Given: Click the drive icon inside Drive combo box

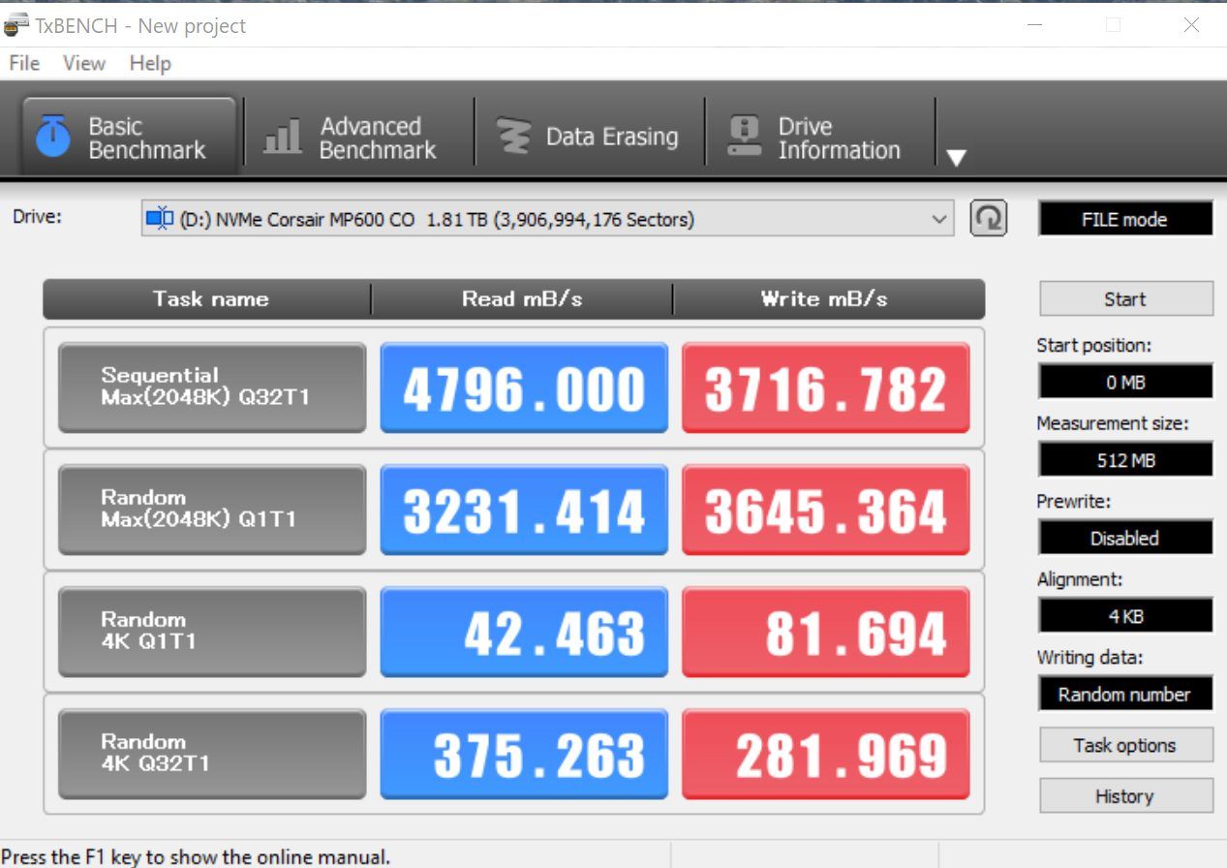Looking at the screenshot, I should tap(159, 219).
